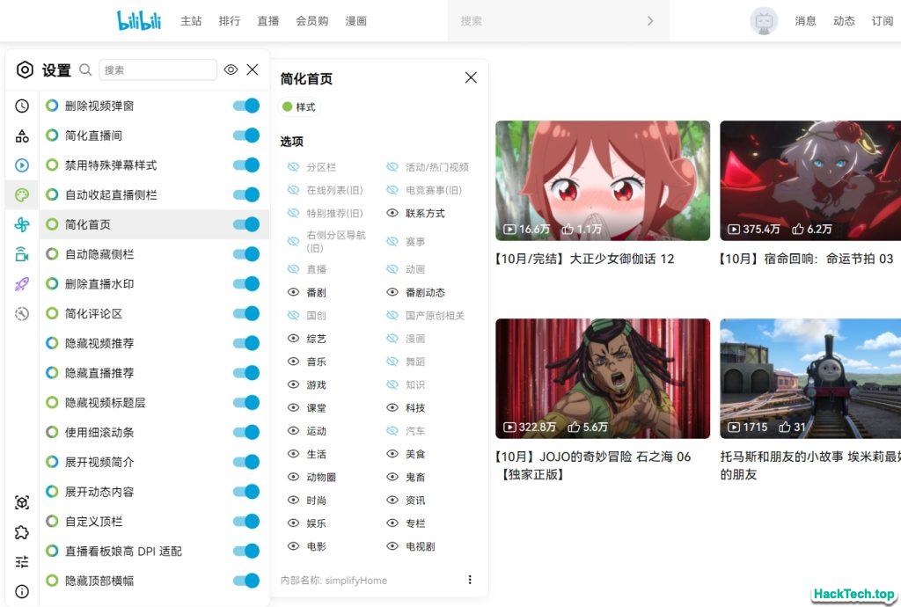Screen dimensions: 901x607
Task: Select the palette style category icon
Action: [x=22, y=194]
